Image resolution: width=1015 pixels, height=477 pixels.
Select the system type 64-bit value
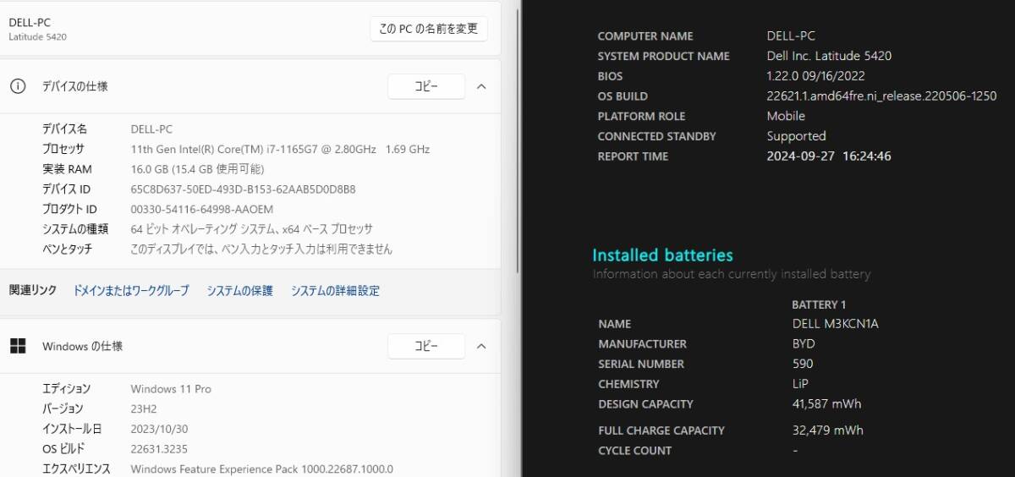[252, 229]
